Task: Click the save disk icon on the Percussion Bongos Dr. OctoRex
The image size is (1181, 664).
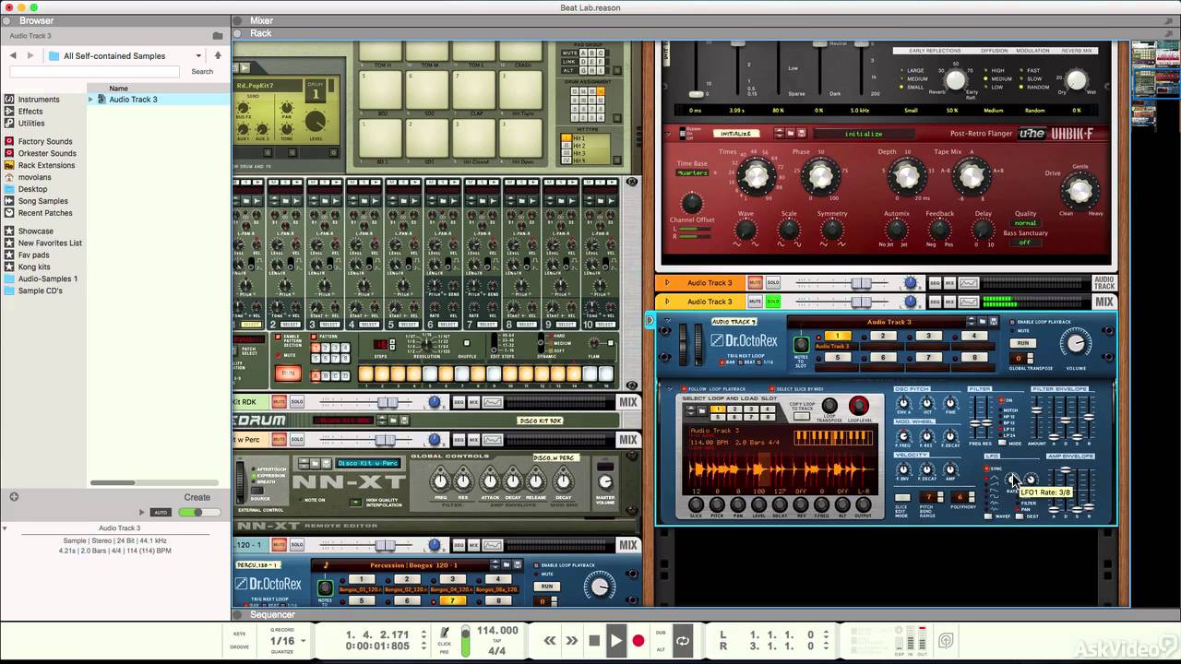Action: (x=518, y=564)
